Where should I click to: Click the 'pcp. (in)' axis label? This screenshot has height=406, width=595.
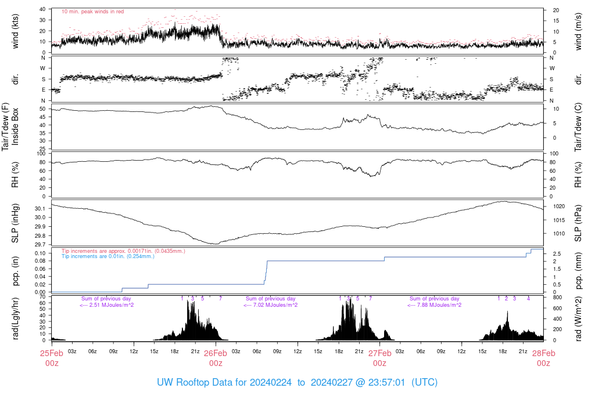click(x=15, y=271)
